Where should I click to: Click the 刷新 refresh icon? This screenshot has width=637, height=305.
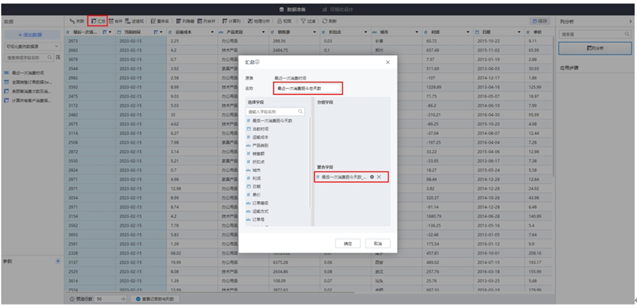pyautogui.click(x=329, y=21)
